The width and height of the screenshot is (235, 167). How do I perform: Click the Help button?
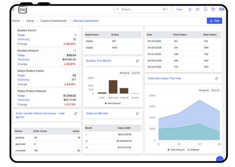tap(179, 9)
